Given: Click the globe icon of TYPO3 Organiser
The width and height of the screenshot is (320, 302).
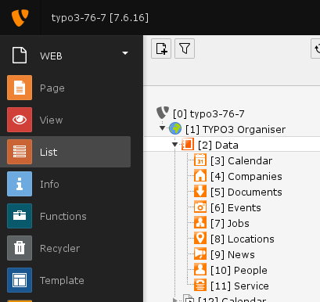Looking at the screenshot, I should [175, 128].
